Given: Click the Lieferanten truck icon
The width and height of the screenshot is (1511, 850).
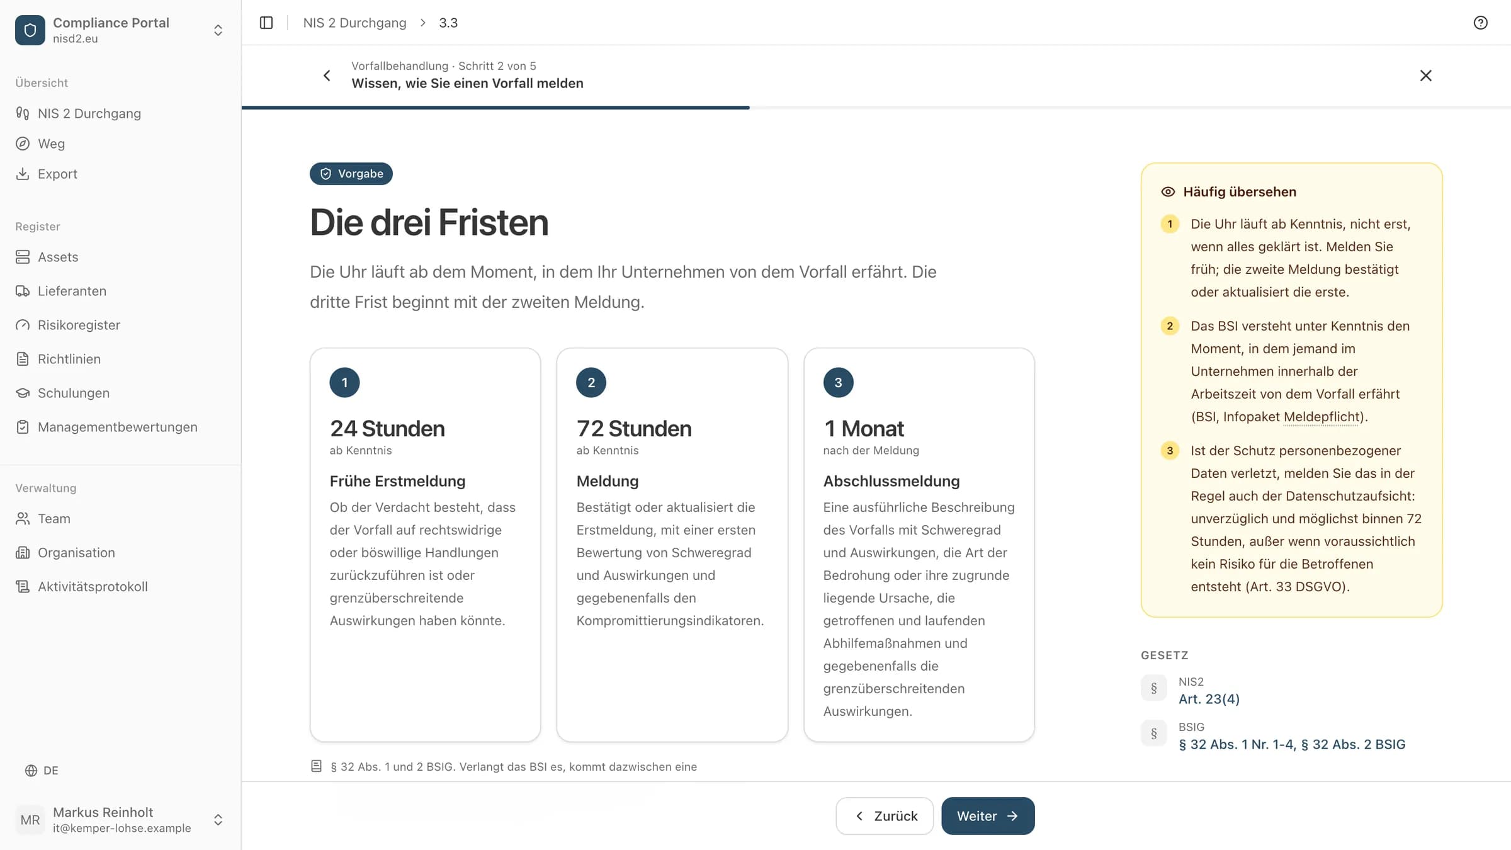Looking at the screenshot, I should [23, 291].
